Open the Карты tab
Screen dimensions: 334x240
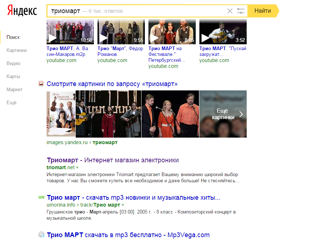pos(13,77)
